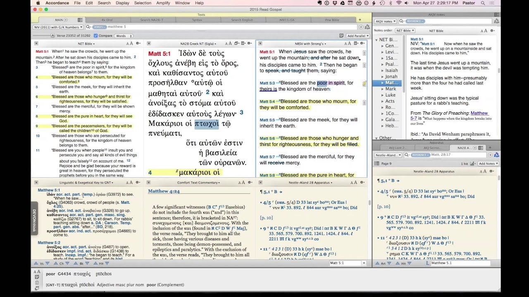The image size is (529, 297).
Task: Add a new tab with plus button
Action: click(x=360, y=20)
